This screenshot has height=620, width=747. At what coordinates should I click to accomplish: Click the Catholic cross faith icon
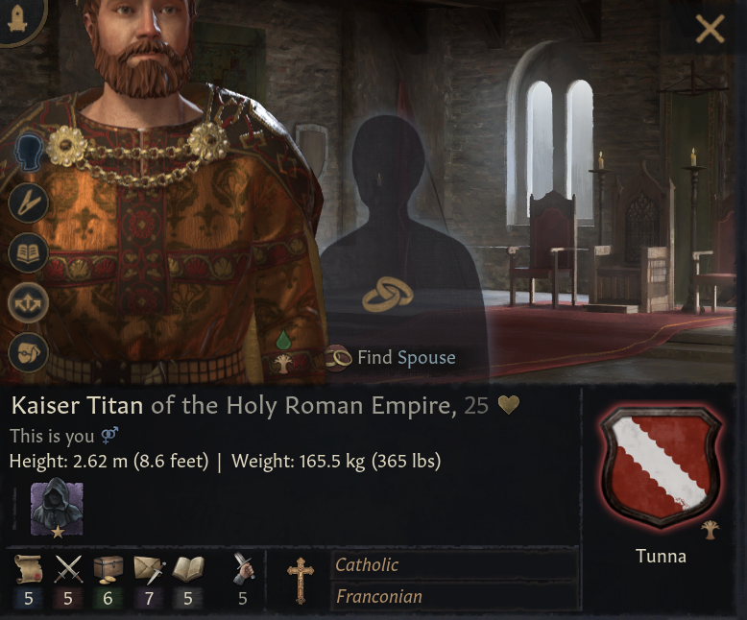pos(301,580)
